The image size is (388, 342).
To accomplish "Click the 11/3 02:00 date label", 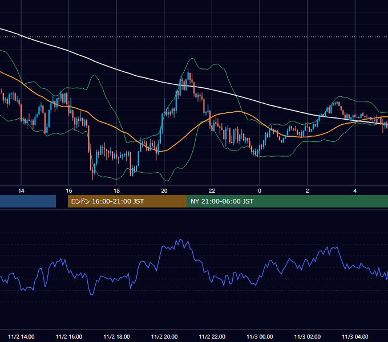I will [308, 336].
